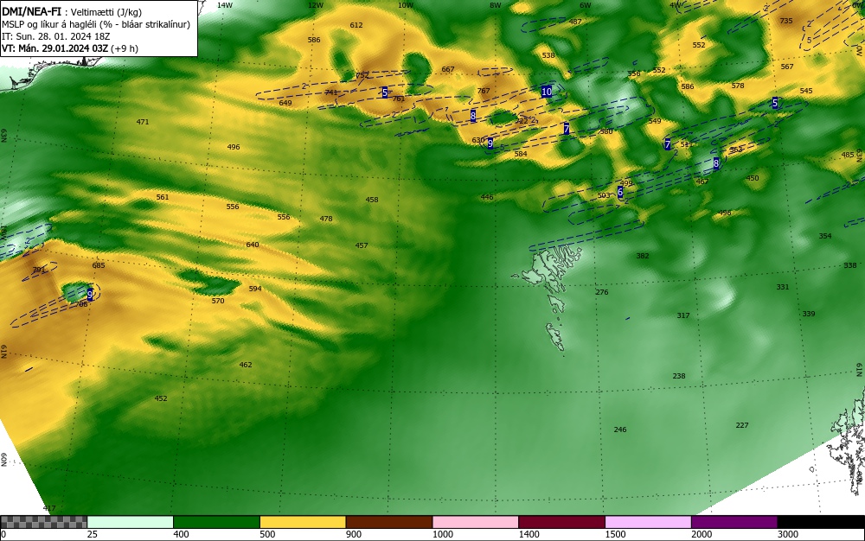Image resolution: width=865 pixels, height=541 pixels.
Task: Click the CAPE value 246
Action: click(x=620, y=430)
